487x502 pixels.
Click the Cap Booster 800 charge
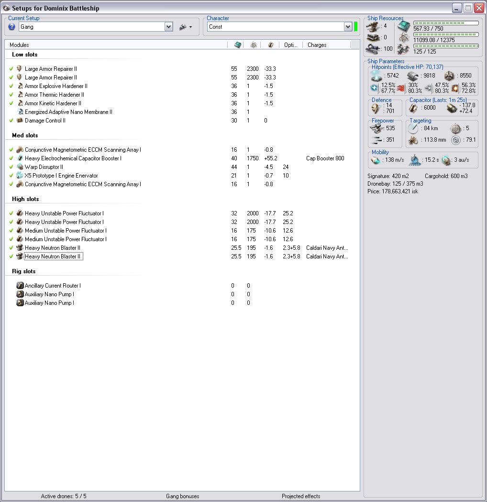point(325,158)
